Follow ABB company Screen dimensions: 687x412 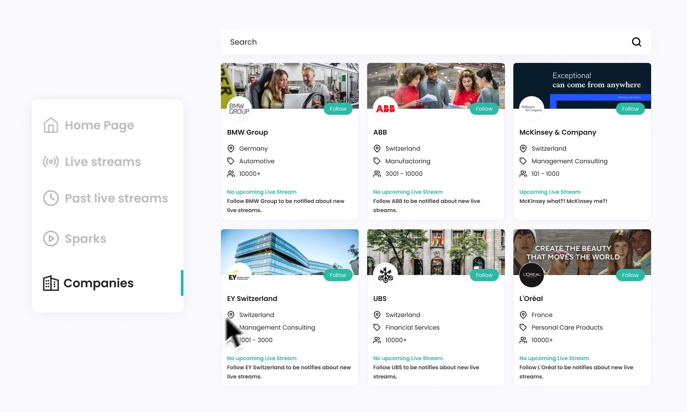(484, 109)
